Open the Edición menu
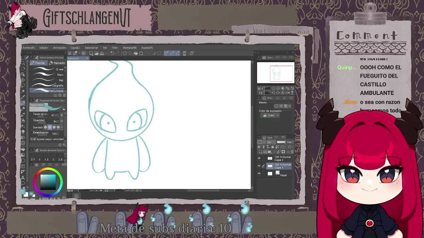The width and height of the screenshot is (424, 238). tap(44, 48)
